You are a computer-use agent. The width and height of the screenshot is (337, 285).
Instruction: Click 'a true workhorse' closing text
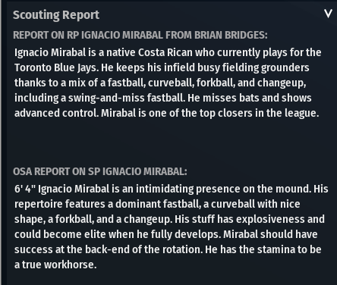point(55,265)
